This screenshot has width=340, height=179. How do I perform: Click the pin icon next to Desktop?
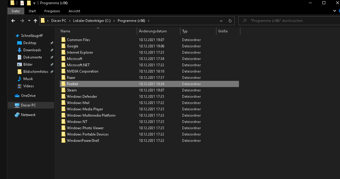click(52, 43)
